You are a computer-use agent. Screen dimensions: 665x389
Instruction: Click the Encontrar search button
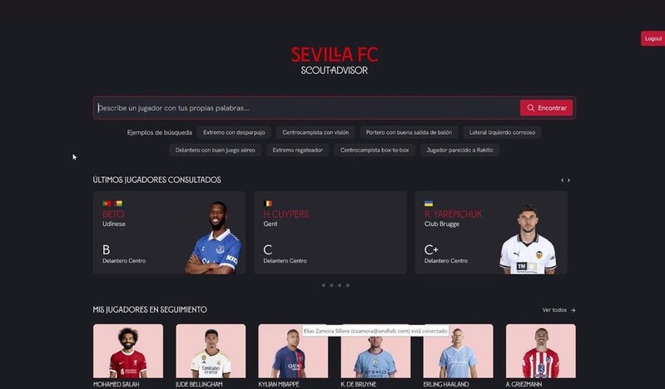click(x=546, y=107)
